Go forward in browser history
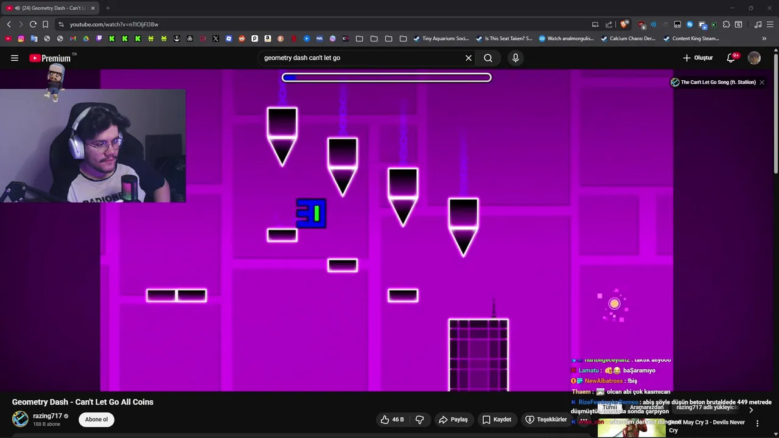Viewport: 779px width, 438px height. click(21, 24)
